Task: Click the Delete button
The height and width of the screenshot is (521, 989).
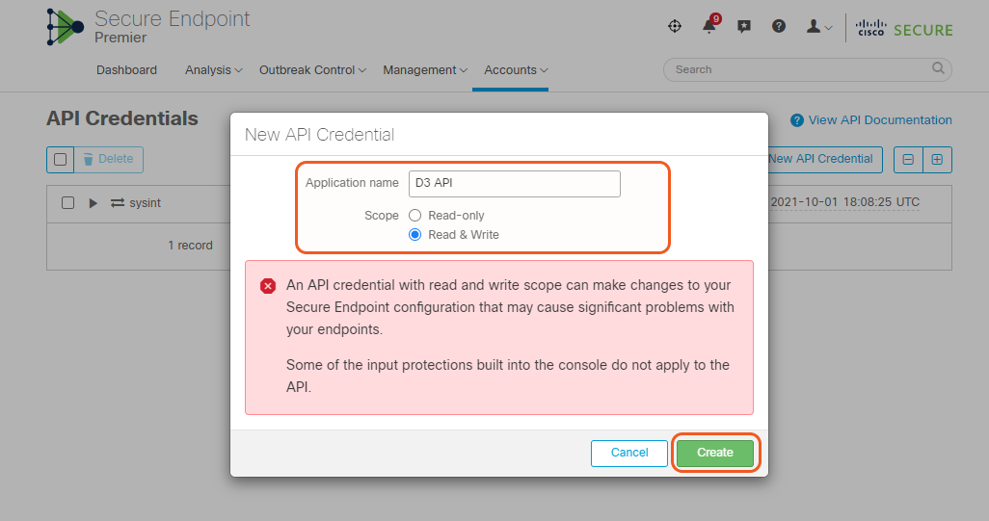Action: point(109,160)
